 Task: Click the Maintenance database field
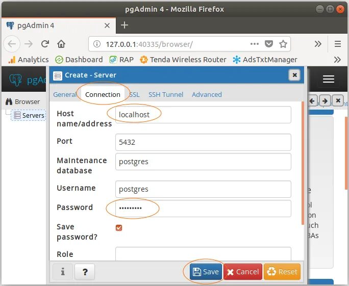click(x=203, y=162)
